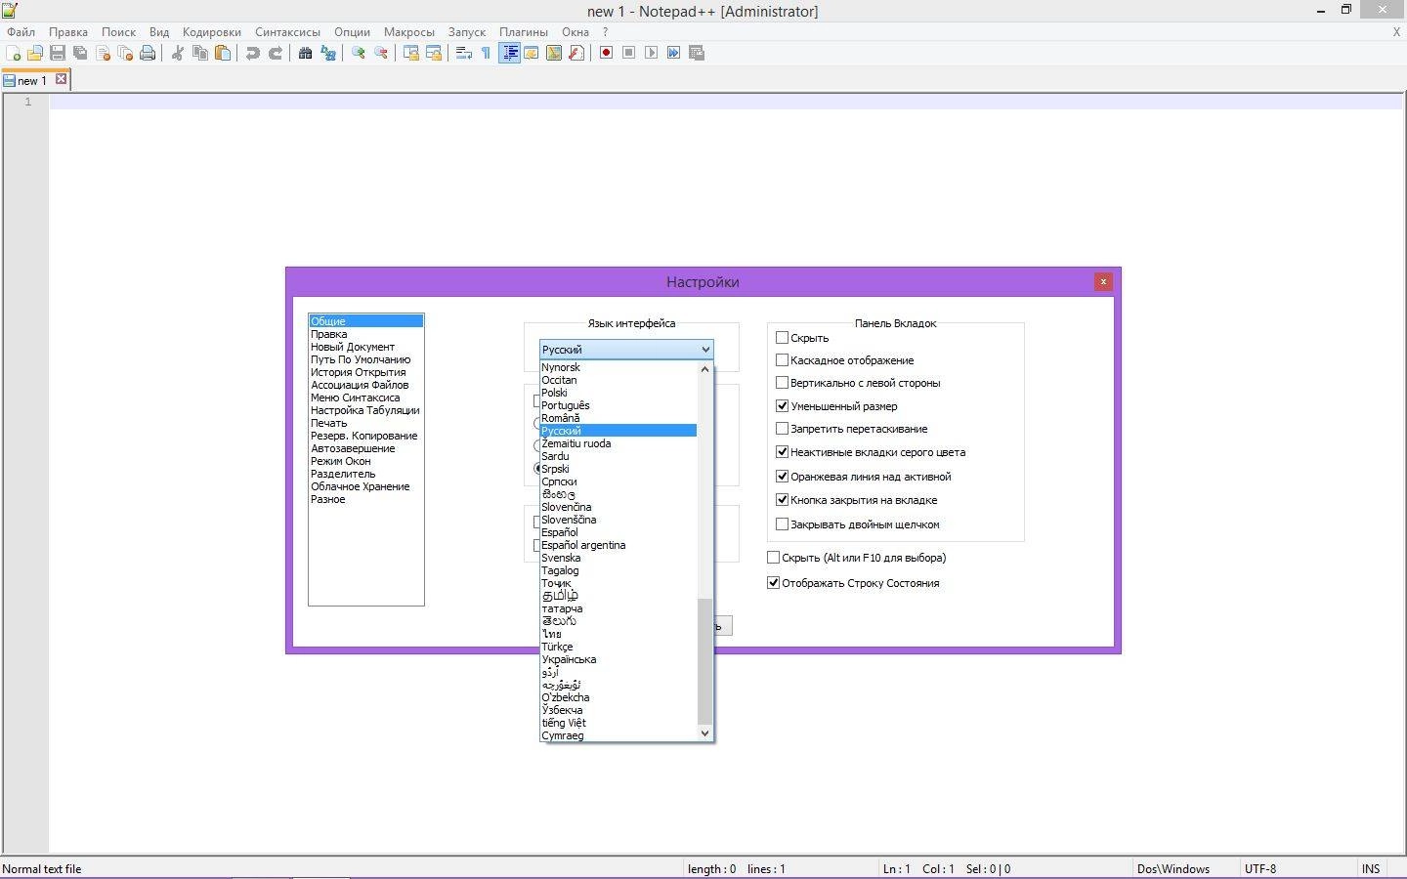Click language list scrollbar down arrow
Image resolution: width=1407 pixels, height=879 pixels.
[705, 732]
